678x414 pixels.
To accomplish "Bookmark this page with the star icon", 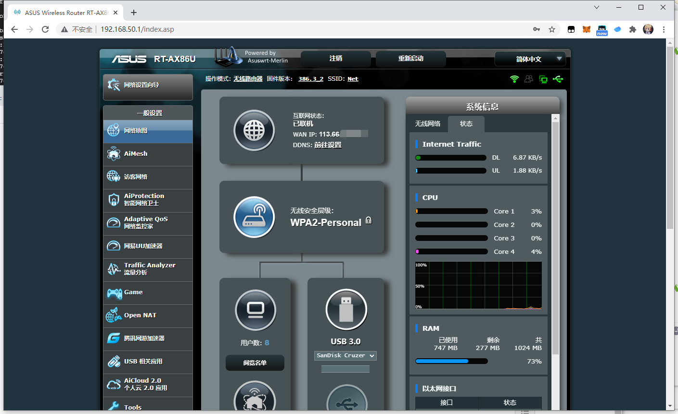I will [x=552, y=29].
